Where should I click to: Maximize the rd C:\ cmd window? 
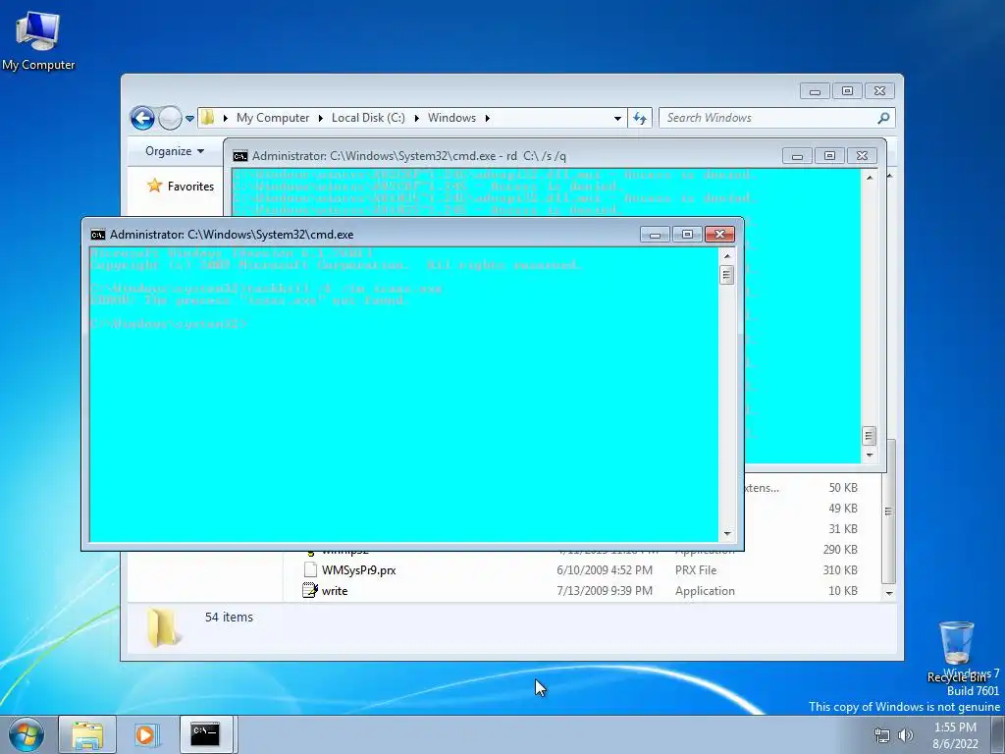828,156
